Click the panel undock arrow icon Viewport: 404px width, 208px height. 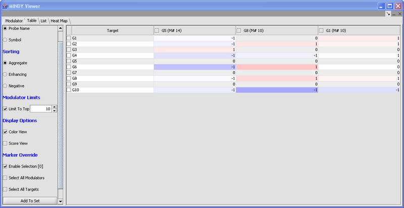point(388,14)
